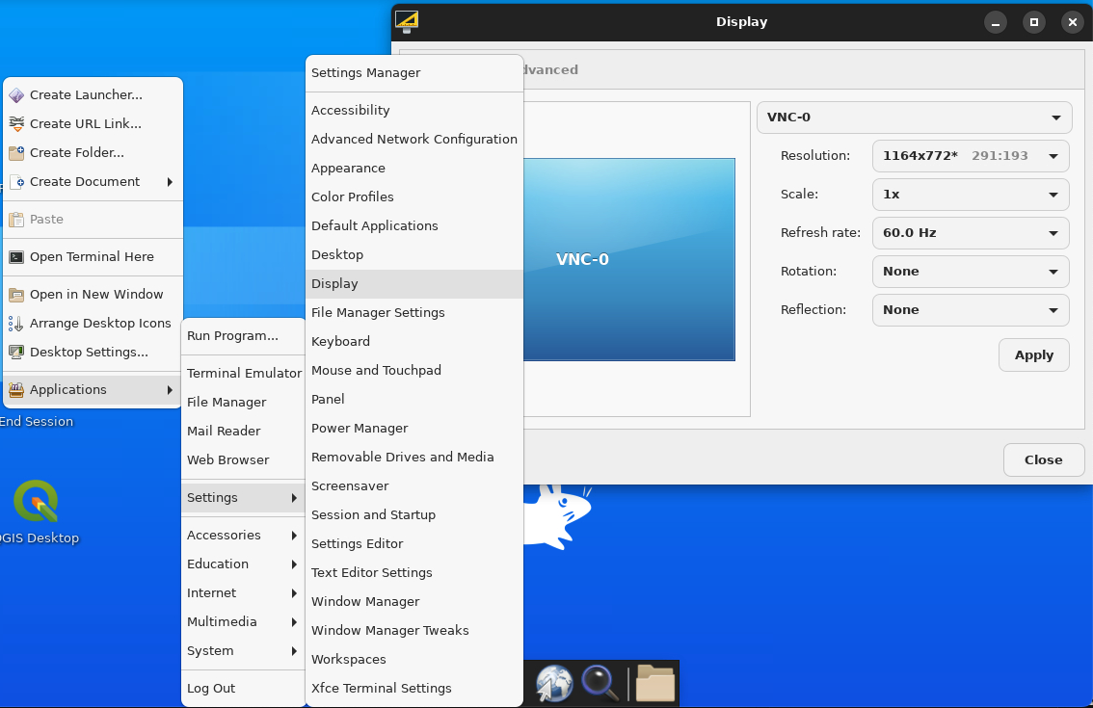Select the VNC-0 display selector dropdown

pyautogui.click(x=914, y=118)
